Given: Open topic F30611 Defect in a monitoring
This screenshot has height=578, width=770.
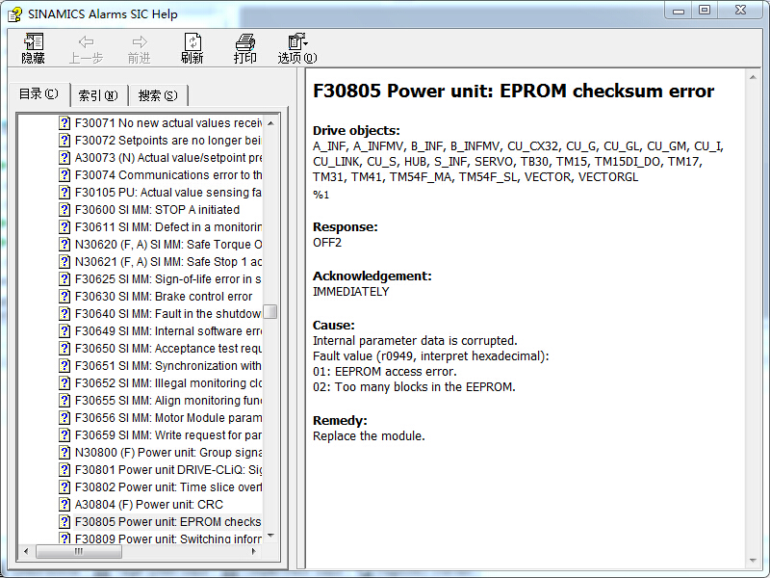Looking at the screenshot, I should point(167,226).
